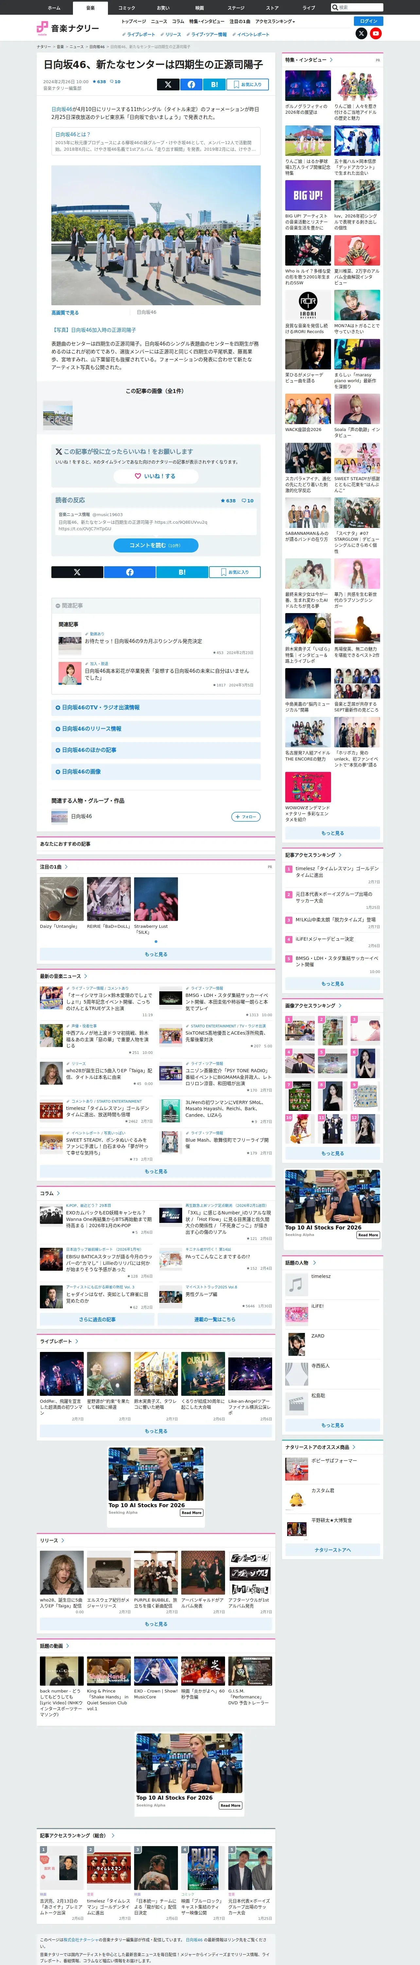Viewport: 420px width, 1965px height.
Task: Click もっと見る under 記事アクセスランキング
Action: 332,984
